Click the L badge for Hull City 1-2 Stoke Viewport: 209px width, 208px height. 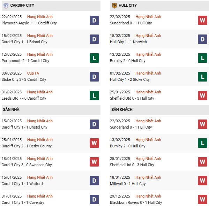click(x=202, y=77)
